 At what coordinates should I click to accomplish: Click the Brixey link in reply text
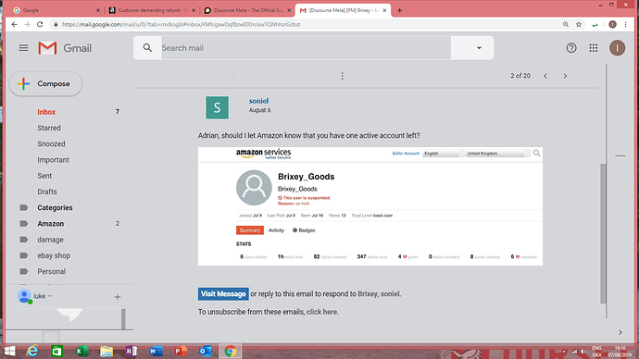click(x=367, y=294)
